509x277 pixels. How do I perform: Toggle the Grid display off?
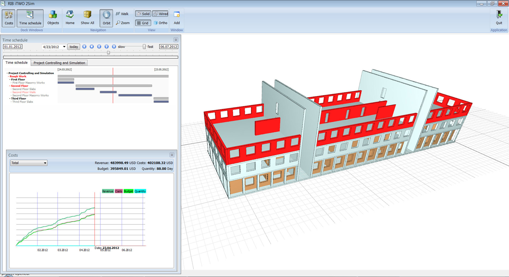[143, 23]
